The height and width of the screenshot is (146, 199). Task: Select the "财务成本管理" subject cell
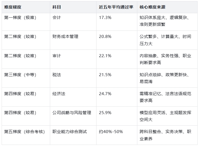click(65, 37)
